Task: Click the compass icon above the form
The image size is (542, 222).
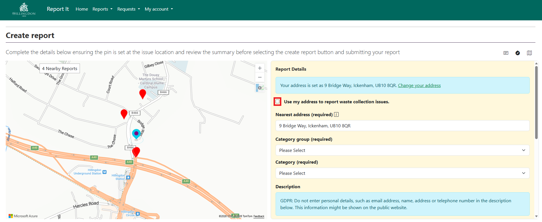Action: [518, 53]
